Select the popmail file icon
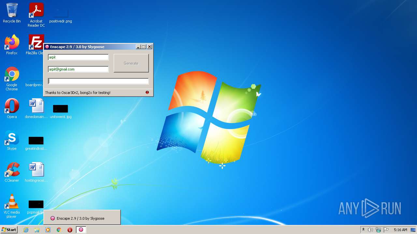The image size is (417, 234). click(x=35, y=207)
